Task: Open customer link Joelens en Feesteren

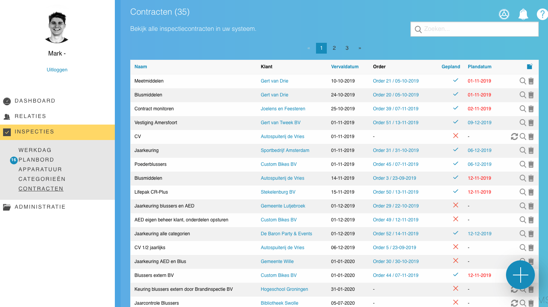Action: [x=283, y=109]
